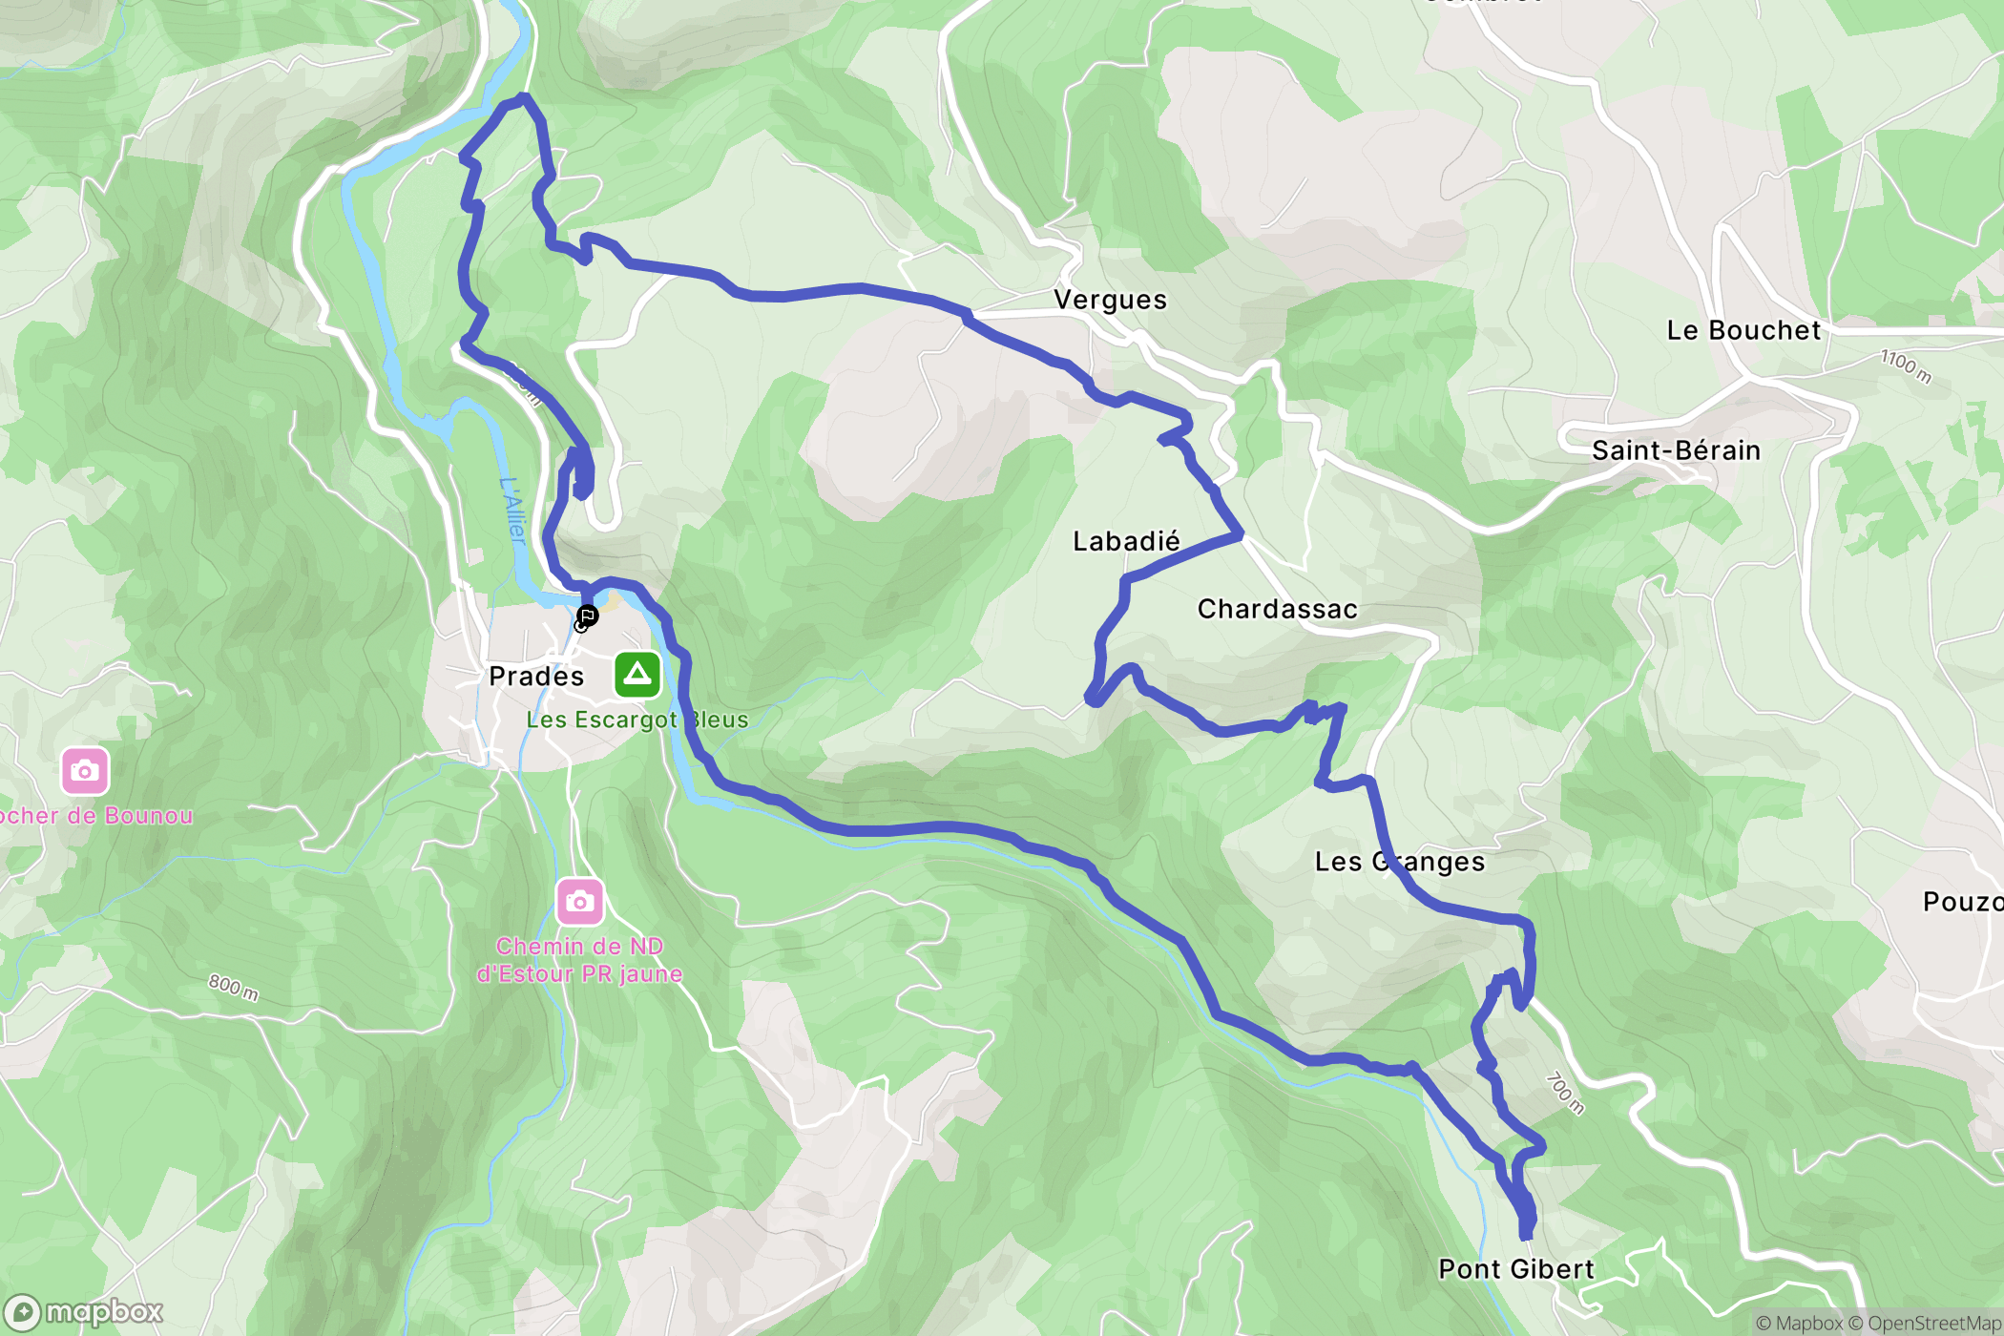Click the Le Bouchet village label

click(1744, 330)
